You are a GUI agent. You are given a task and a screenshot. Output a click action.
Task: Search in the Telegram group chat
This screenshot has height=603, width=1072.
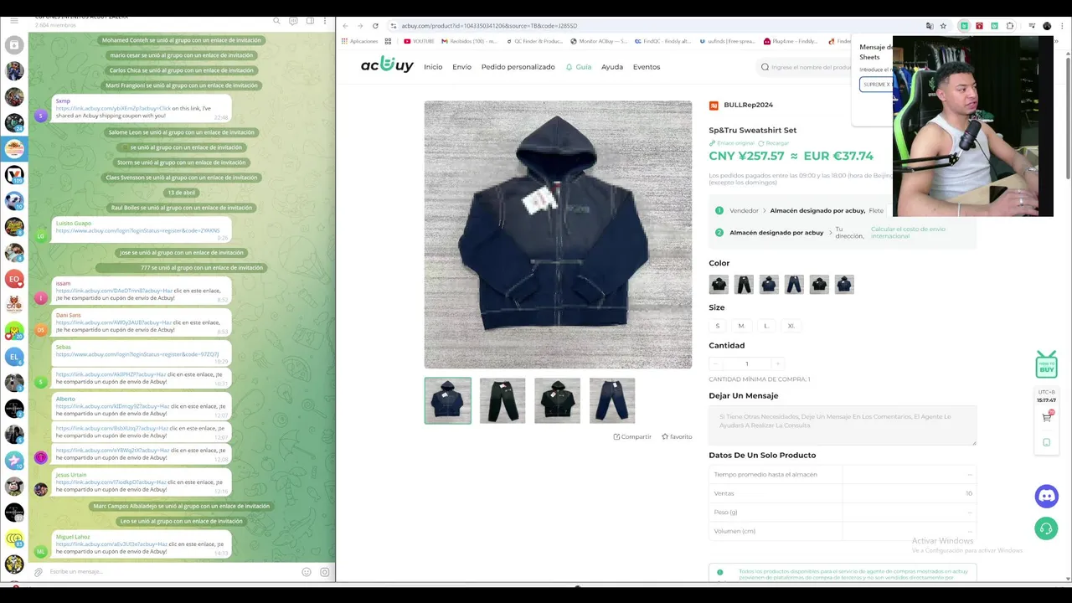coord(276,20)
